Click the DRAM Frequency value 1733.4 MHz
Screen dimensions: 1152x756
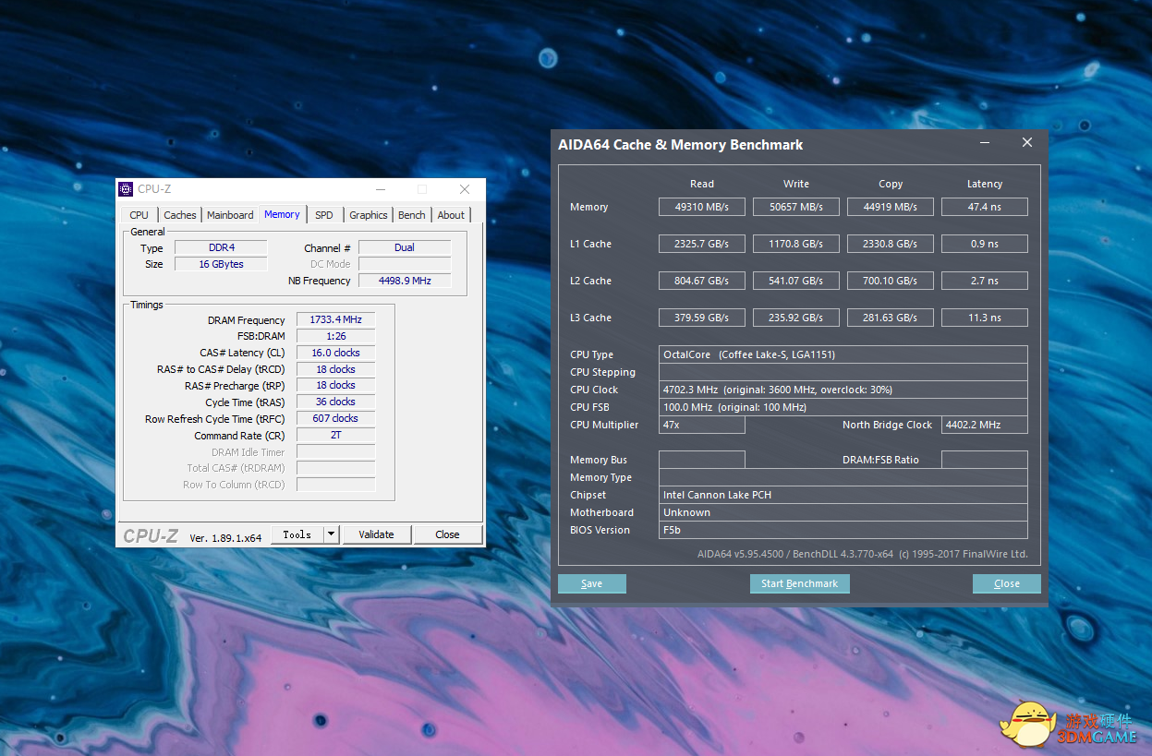(x=336, y=319)
